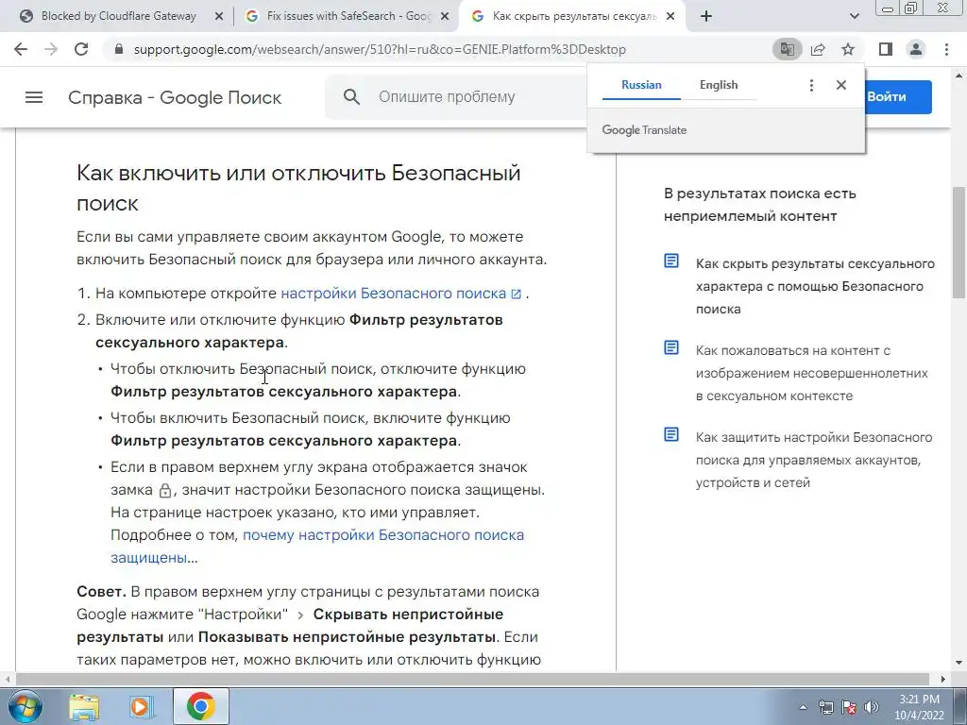The width and height of the screenshot is (967, 725).
Task: Click the В результатах поиска есть неприемлемый контент heading
Action: [760, 205]
